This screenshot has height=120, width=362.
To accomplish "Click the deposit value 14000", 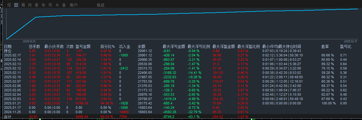I will pyautogui.click(x=124, y=112).
